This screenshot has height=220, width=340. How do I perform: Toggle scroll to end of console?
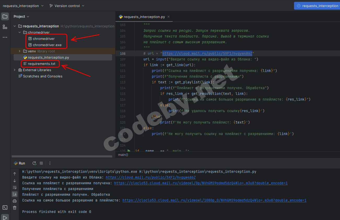(x=15, y=194)
